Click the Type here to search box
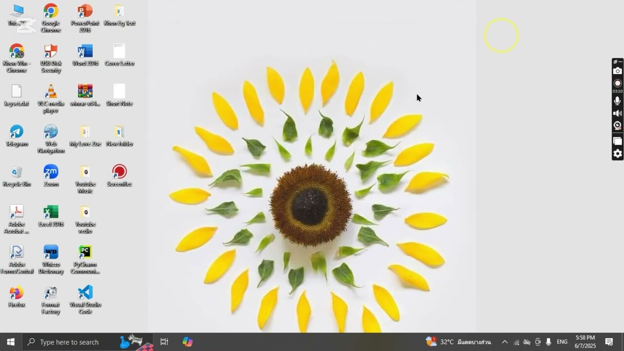 pos(88,342)
